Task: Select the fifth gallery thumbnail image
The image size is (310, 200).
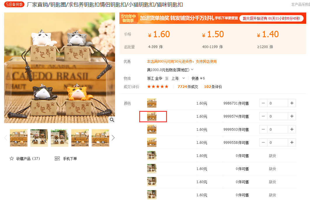Action: [x=100, y=138]
